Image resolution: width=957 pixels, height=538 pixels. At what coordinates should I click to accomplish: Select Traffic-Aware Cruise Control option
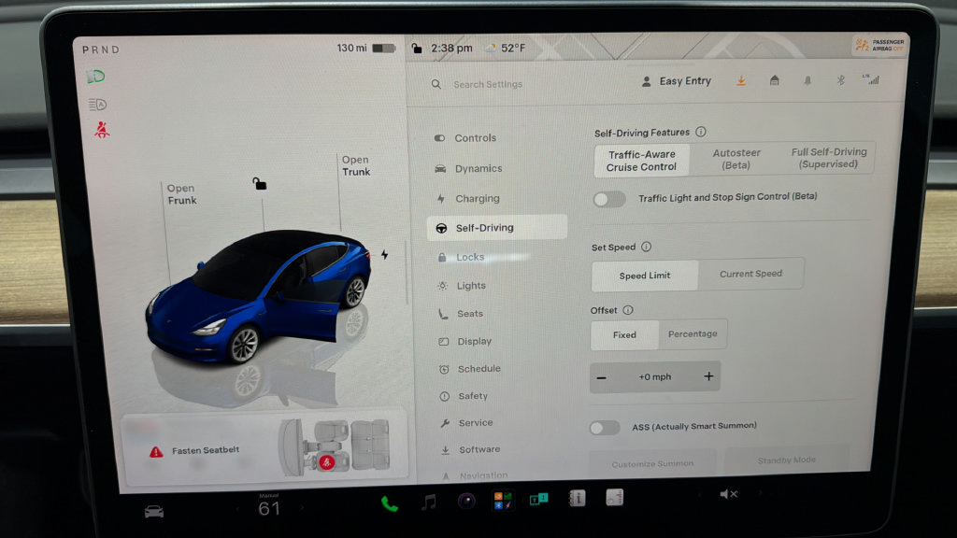641,161
